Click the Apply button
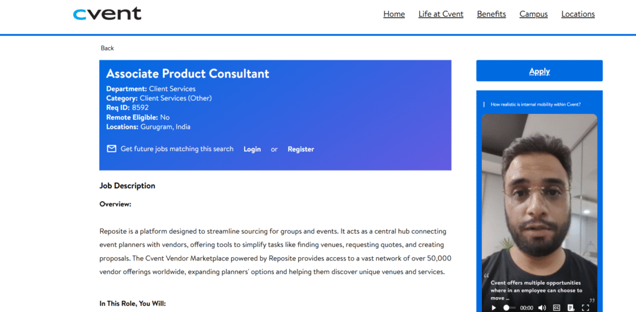This screenshot has width=636, height=312. click(x=539, y=71)
